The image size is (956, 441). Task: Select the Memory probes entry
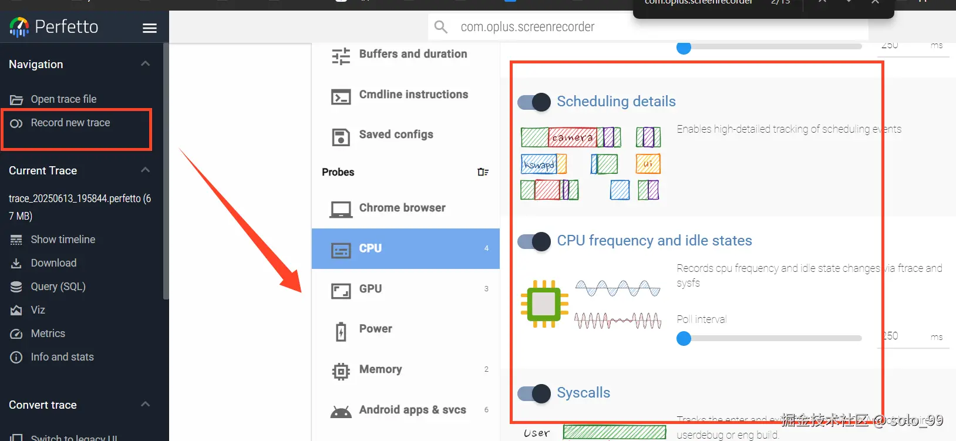click(406, 369)
